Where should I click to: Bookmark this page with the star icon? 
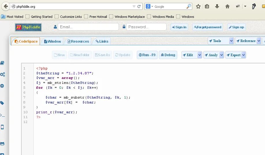point(198,7)
